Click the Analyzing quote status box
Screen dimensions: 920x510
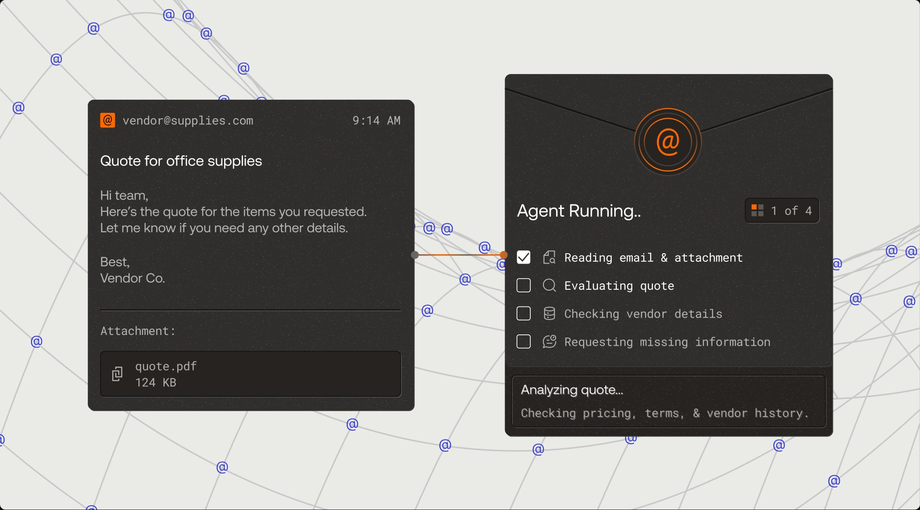click(x=669, y=401)
